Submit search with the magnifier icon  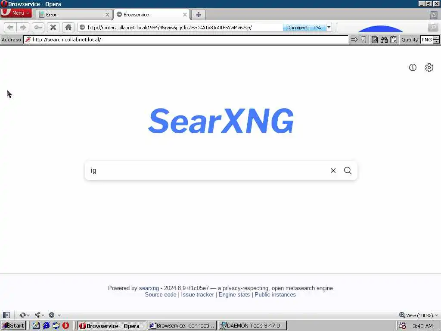(x=348, y=171)
